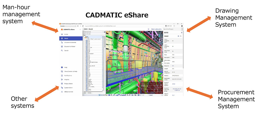This screenshot has width=259, height=117.
Task: Click the properties panel vertical scrollbar
Action: point(183,49)
